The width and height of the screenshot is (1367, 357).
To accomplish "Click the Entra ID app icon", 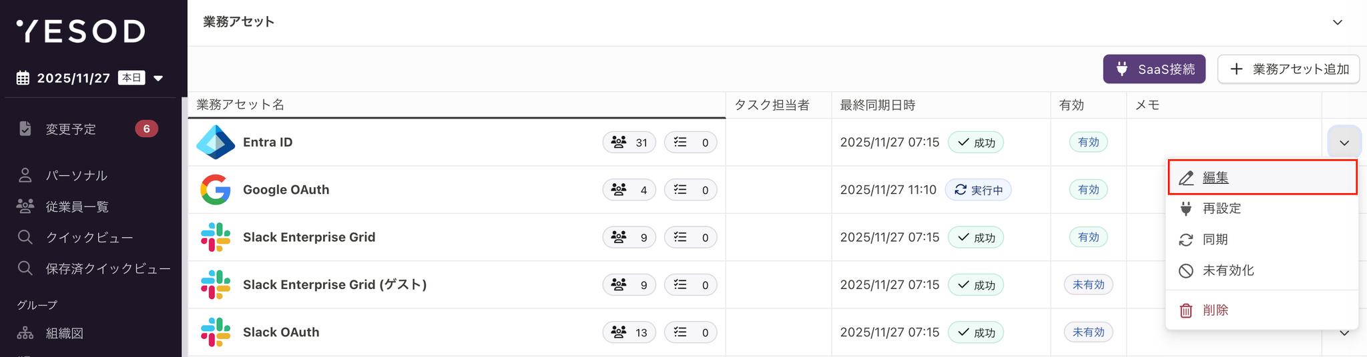I will [x=216, y=142].
